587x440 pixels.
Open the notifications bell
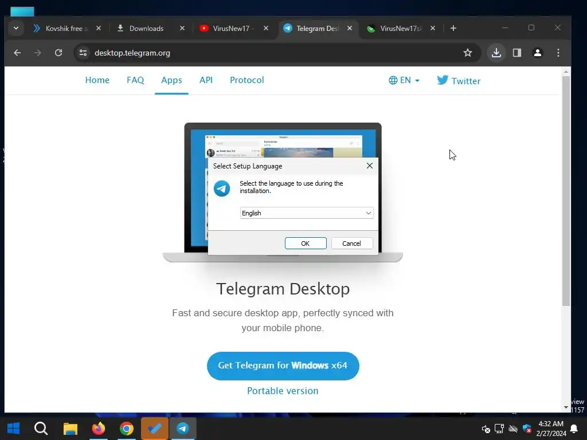click(x=573, y=429)
